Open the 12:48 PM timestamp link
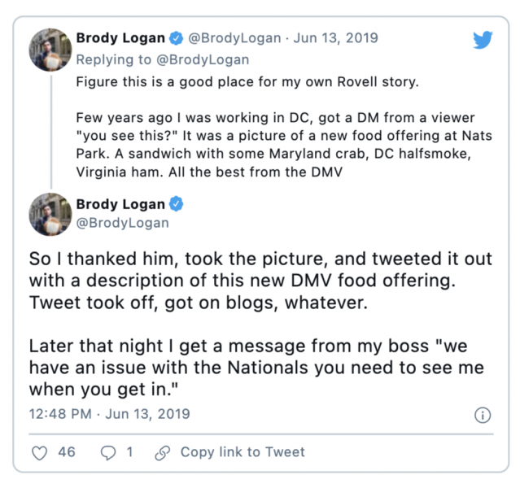Image resolution: width=520 pixels, height=488 pixels. pyautogui.click(x=109, y=414)
